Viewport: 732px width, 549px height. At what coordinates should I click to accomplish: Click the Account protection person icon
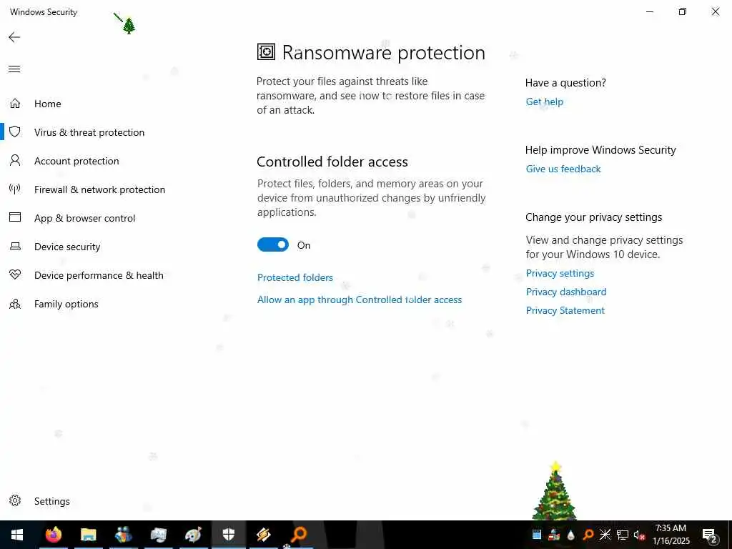pyautogui.click(x=15, y=161)
